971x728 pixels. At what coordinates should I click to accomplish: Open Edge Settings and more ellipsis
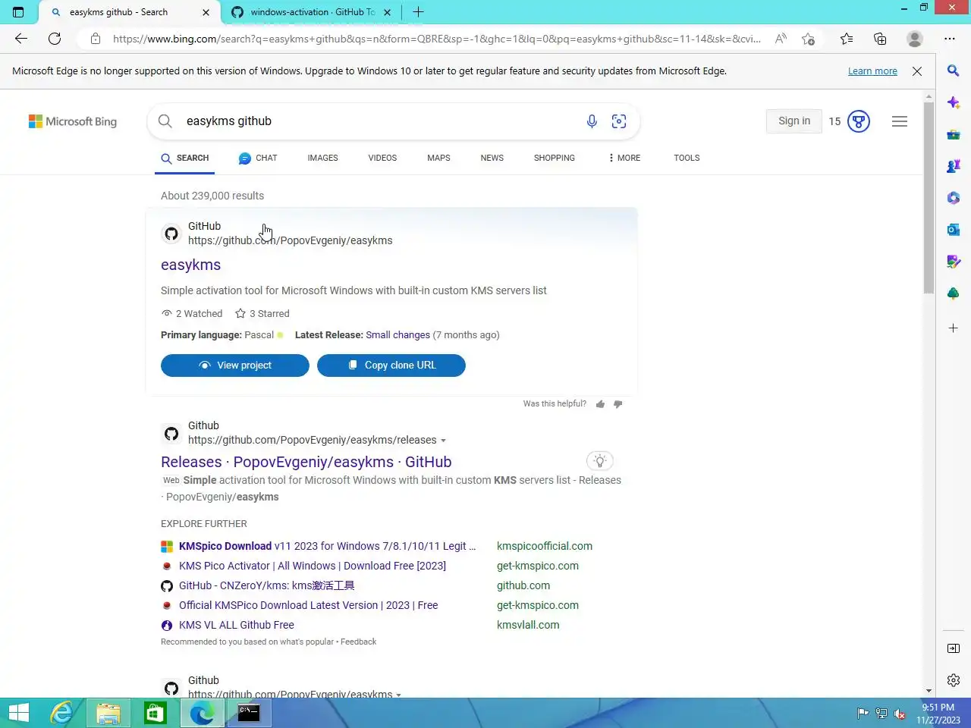coord(950,39)
